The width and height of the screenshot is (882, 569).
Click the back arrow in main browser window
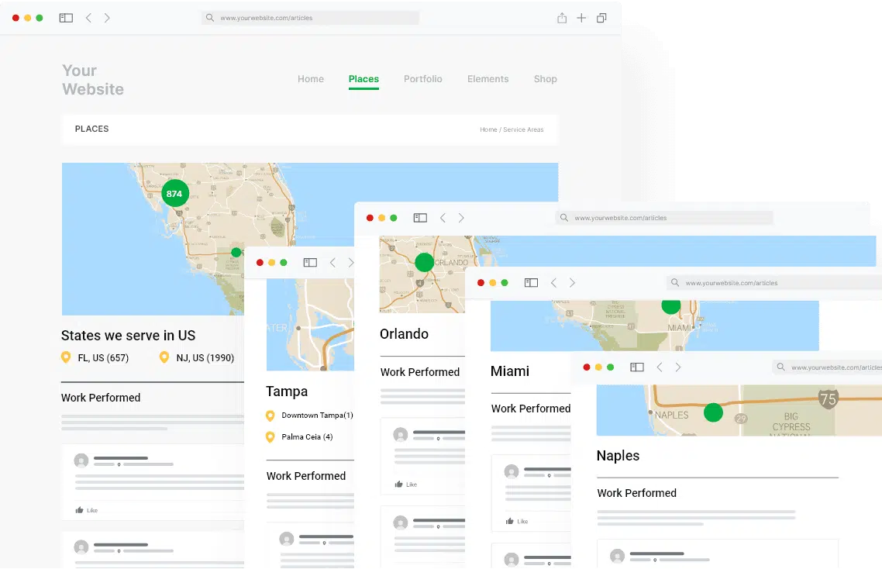point(88,18)
